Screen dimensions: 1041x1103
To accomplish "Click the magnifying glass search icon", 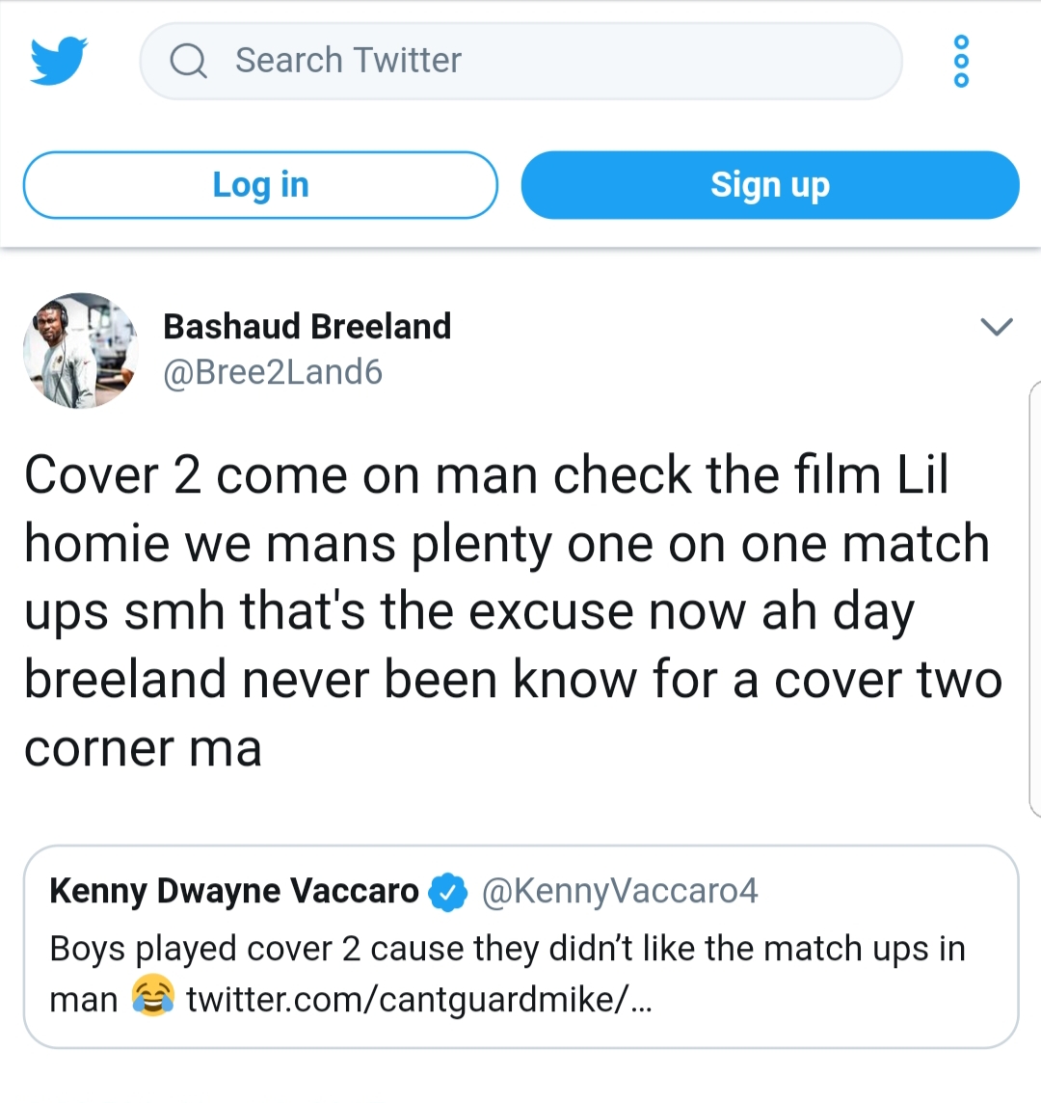I will pos(188,62).
